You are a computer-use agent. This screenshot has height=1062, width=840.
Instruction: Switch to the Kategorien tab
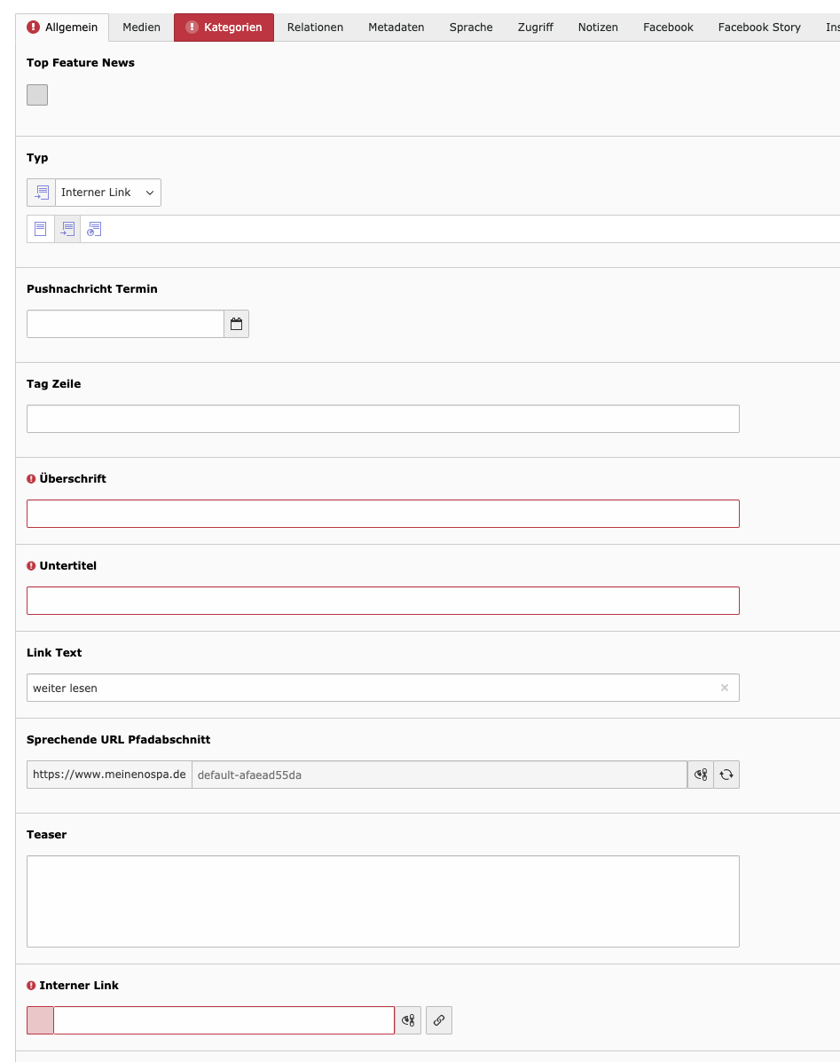click(x=224, y=28)
